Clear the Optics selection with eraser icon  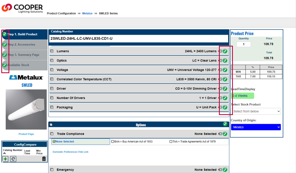click(220, 60)
